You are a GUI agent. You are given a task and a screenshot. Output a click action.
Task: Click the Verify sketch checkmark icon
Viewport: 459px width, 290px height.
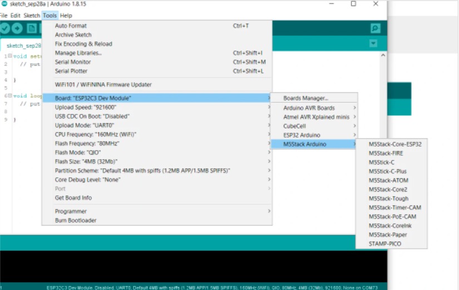4,28
